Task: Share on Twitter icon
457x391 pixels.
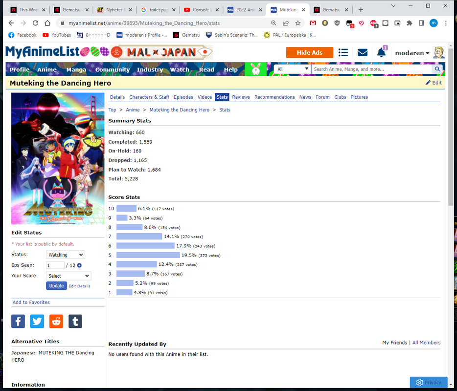Action: tap(37, 321)
